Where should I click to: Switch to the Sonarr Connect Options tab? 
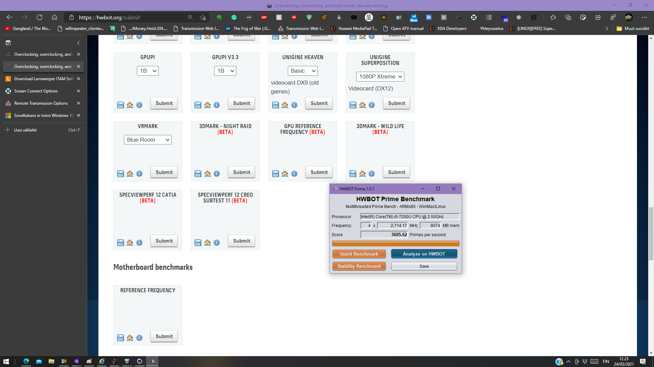click(x=43, y=91)
